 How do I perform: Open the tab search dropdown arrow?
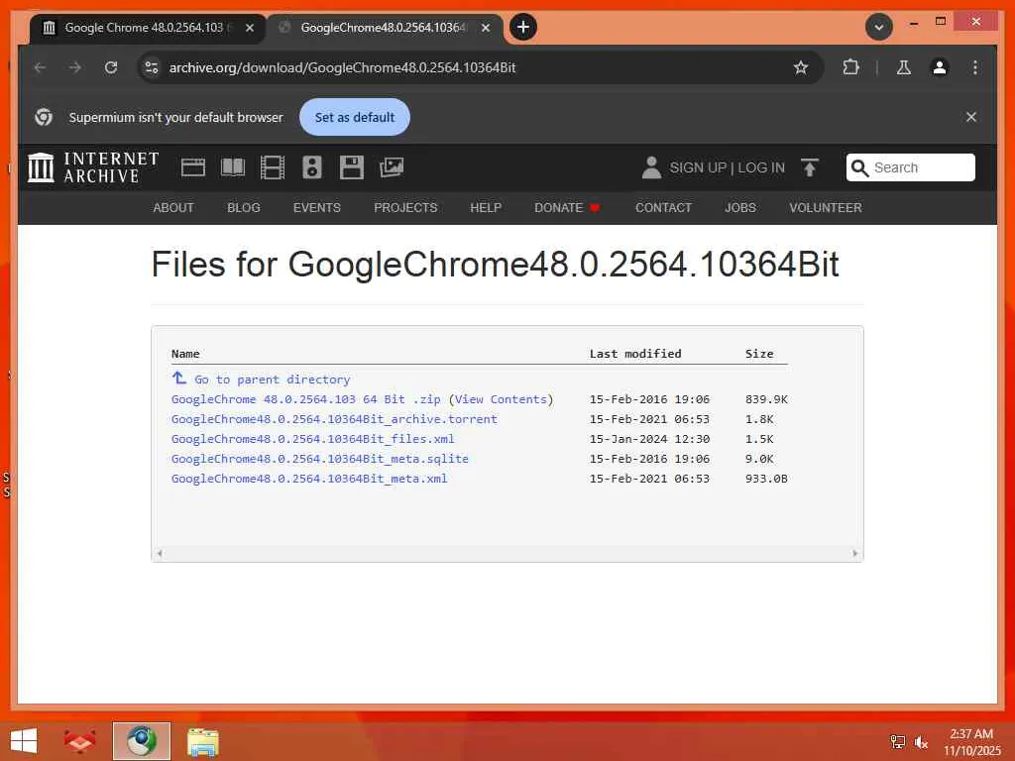pyautogui.click(x=879, y=27)
